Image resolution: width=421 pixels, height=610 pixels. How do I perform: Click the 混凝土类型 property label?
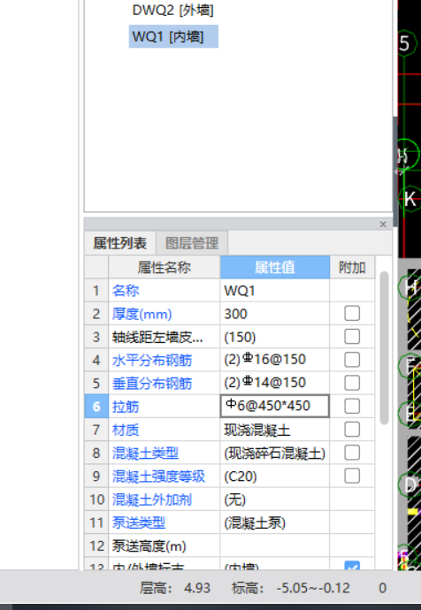(x=146, y=453)
